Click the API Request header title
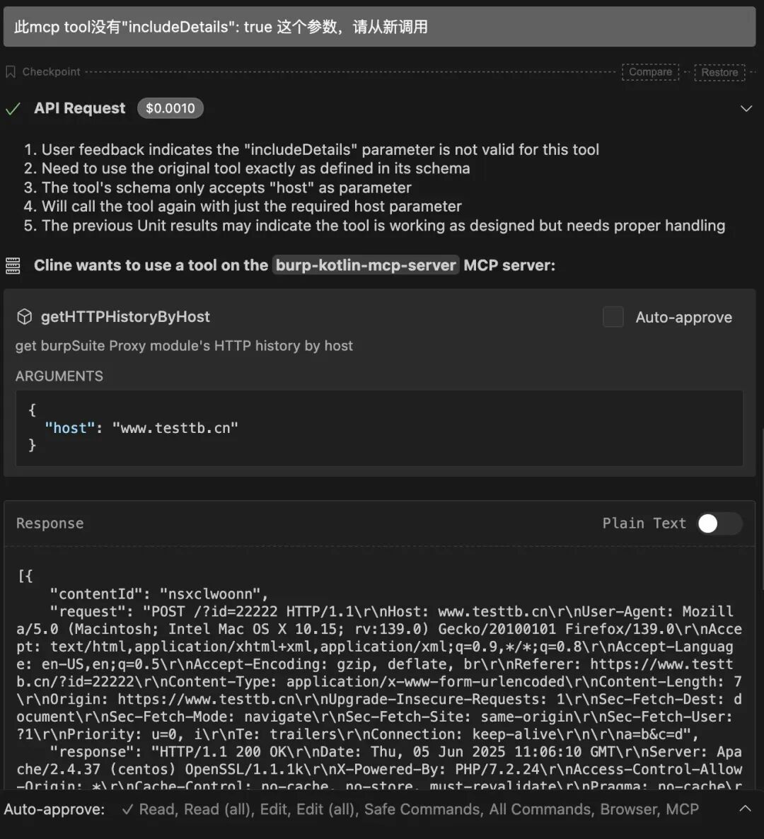This screenshot has width=764, height=839. click(79, 108)
